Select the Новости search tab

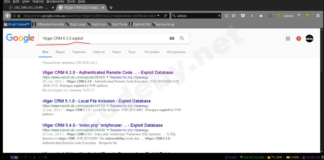point(99,52)
